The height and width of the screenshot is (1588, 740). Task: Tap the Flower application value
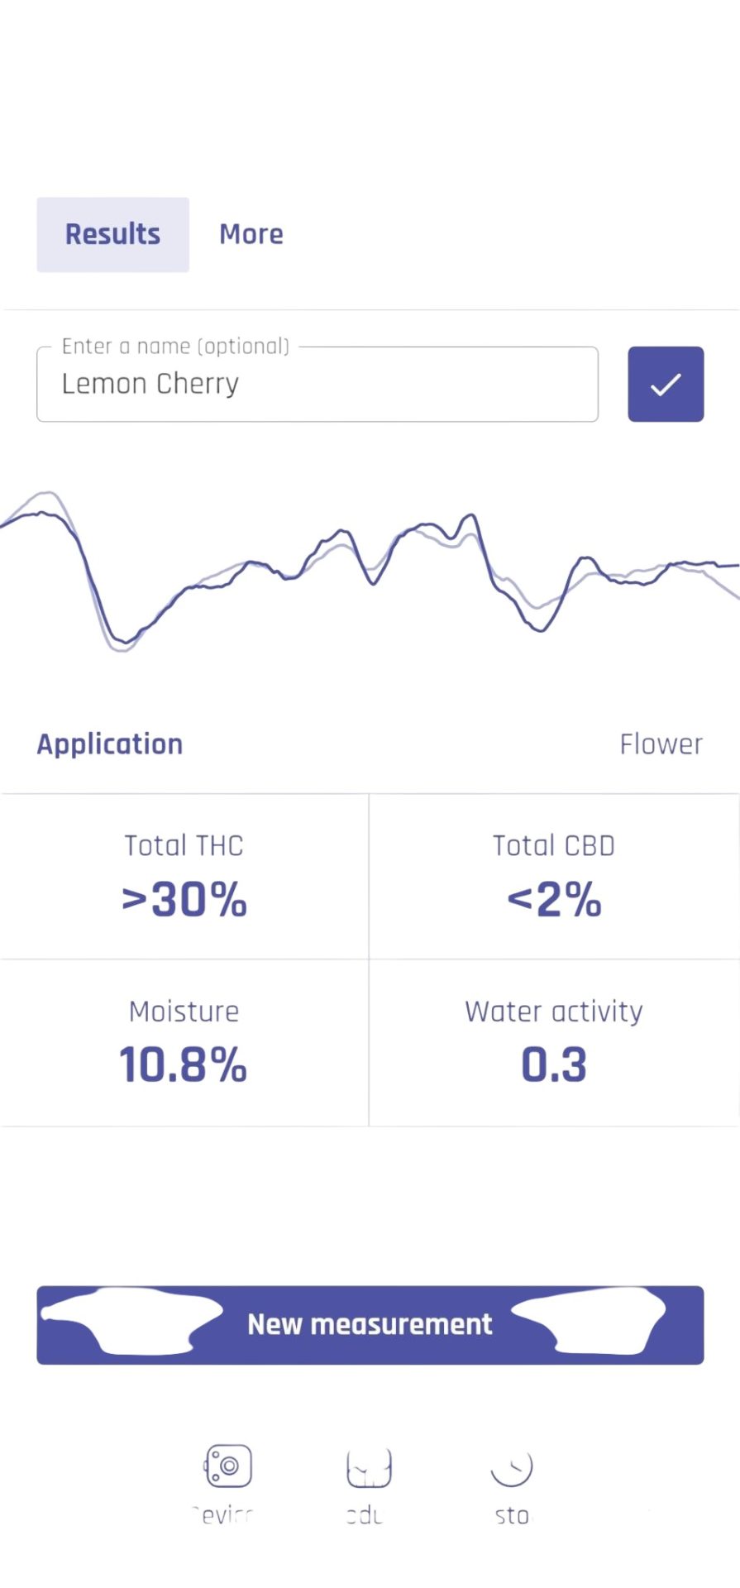pos(661,744)
